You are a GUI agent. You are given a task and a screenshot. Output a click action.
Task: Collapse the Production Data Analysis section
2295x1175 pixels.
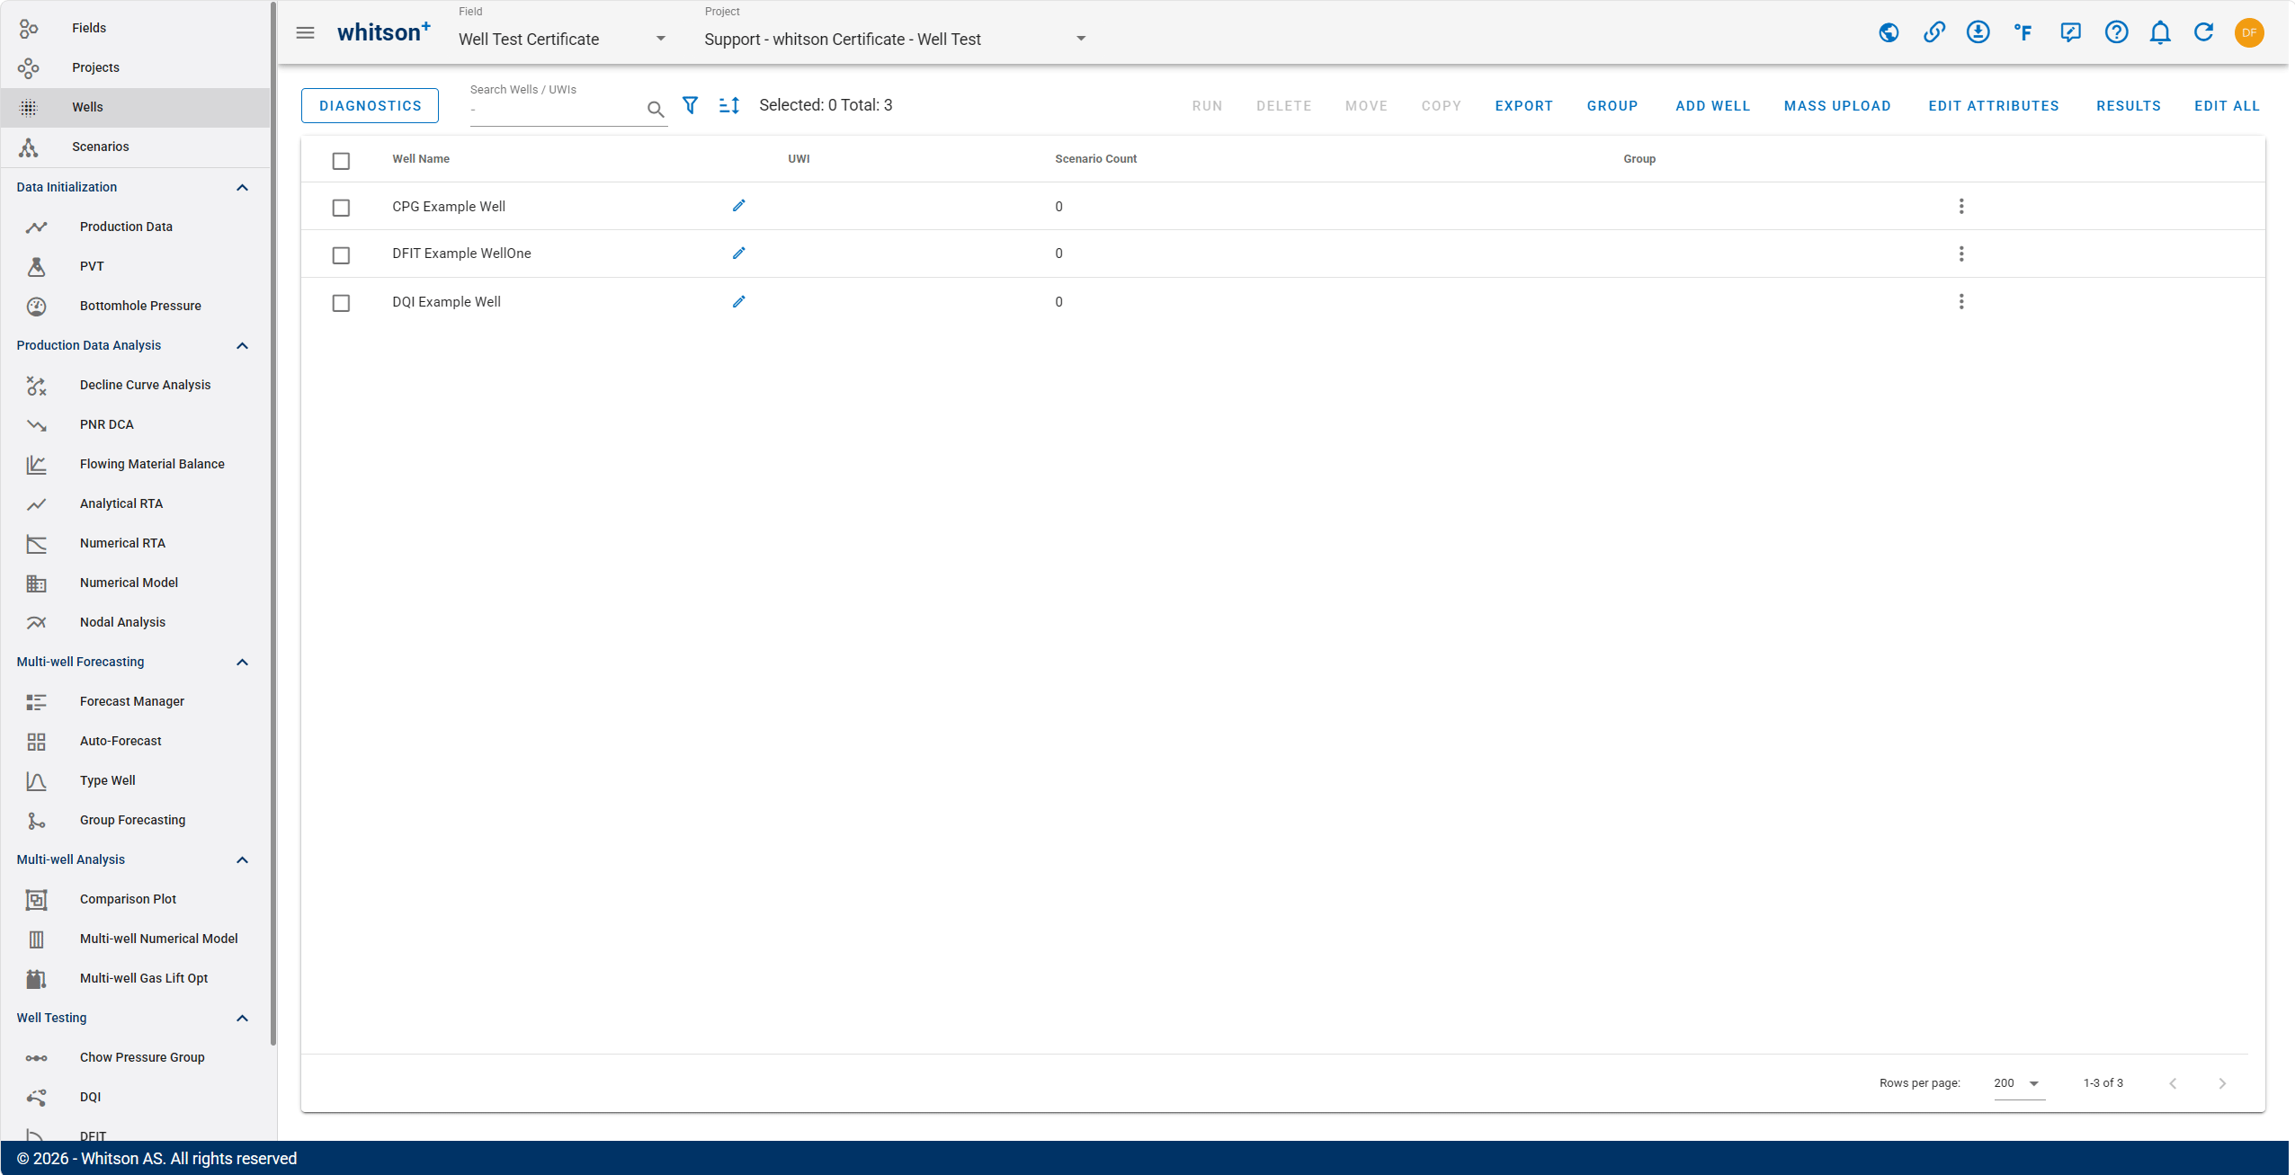click(242, 345)
